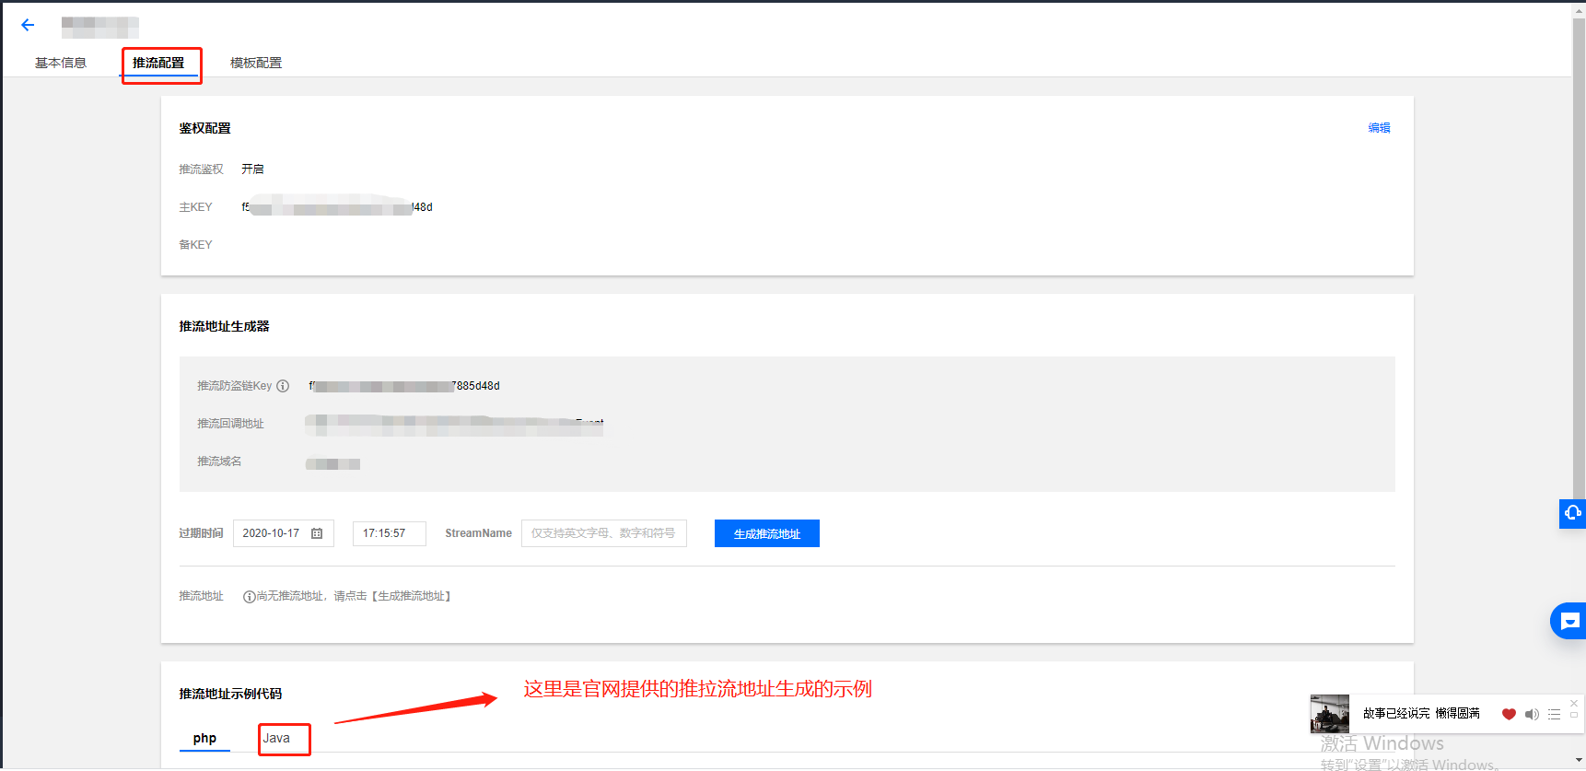The width and height of the screenshot is (1586, 771).
Task: Click 推流地址生成器 section heading
Action: point(224,326)
